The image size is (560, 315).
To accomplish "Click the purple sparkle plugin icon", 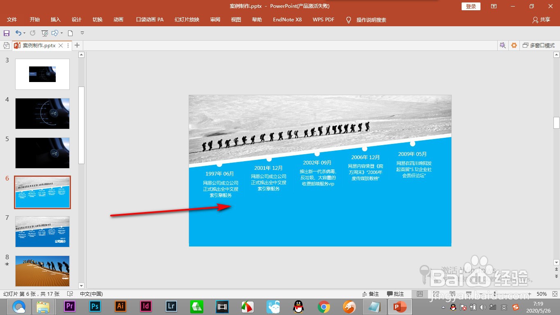I will click(502, 46).
